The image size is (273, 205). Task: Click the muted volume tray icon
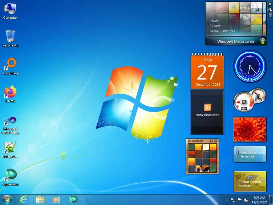(246, 200)
